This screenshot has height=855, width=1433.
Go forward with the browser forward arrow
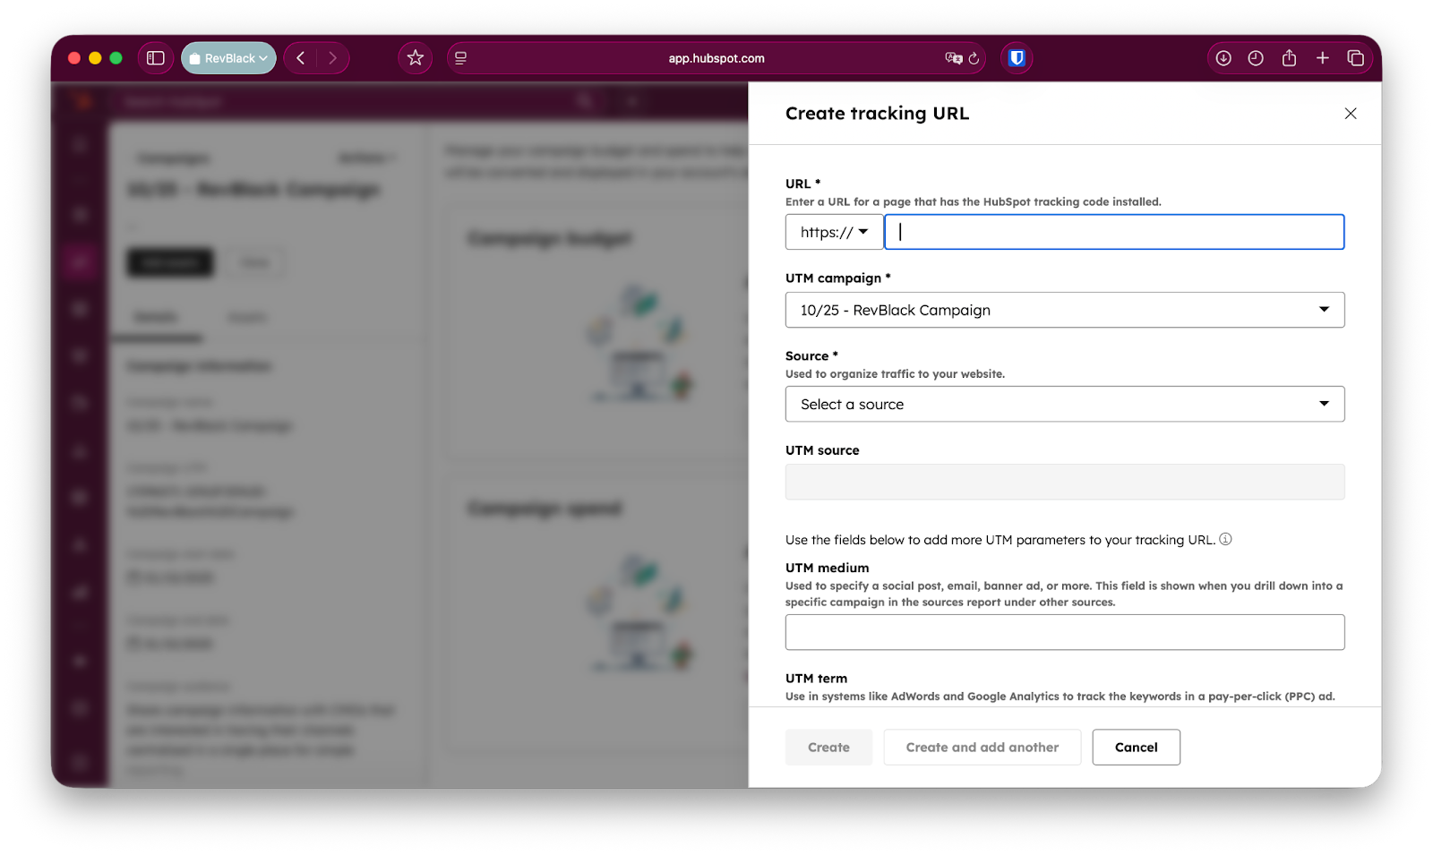point(332,58)
